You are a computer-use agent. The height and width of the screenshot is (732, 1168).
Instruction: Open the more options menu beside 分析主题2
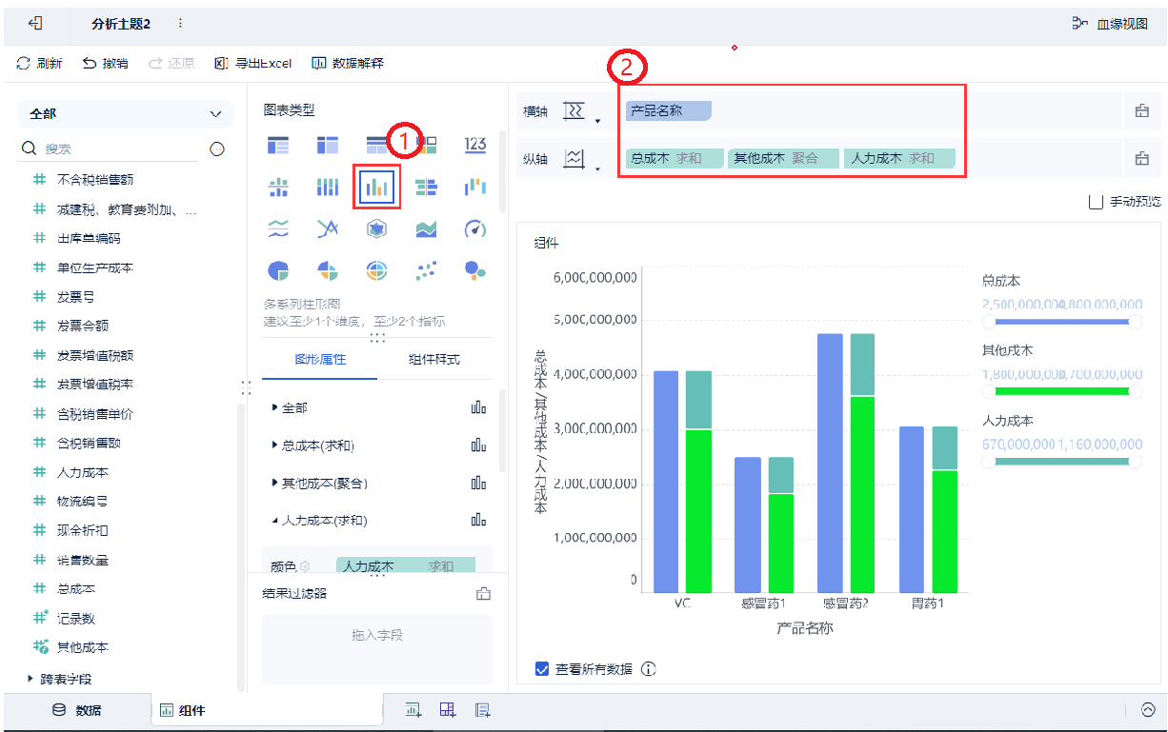click(x=180, y=23)
